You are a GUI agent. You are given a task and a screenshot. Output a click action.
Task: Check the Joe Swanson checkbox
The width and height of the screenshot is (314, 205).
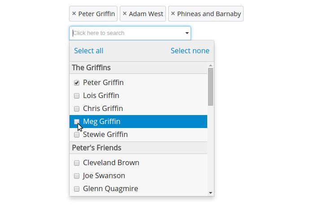point(77,176)
